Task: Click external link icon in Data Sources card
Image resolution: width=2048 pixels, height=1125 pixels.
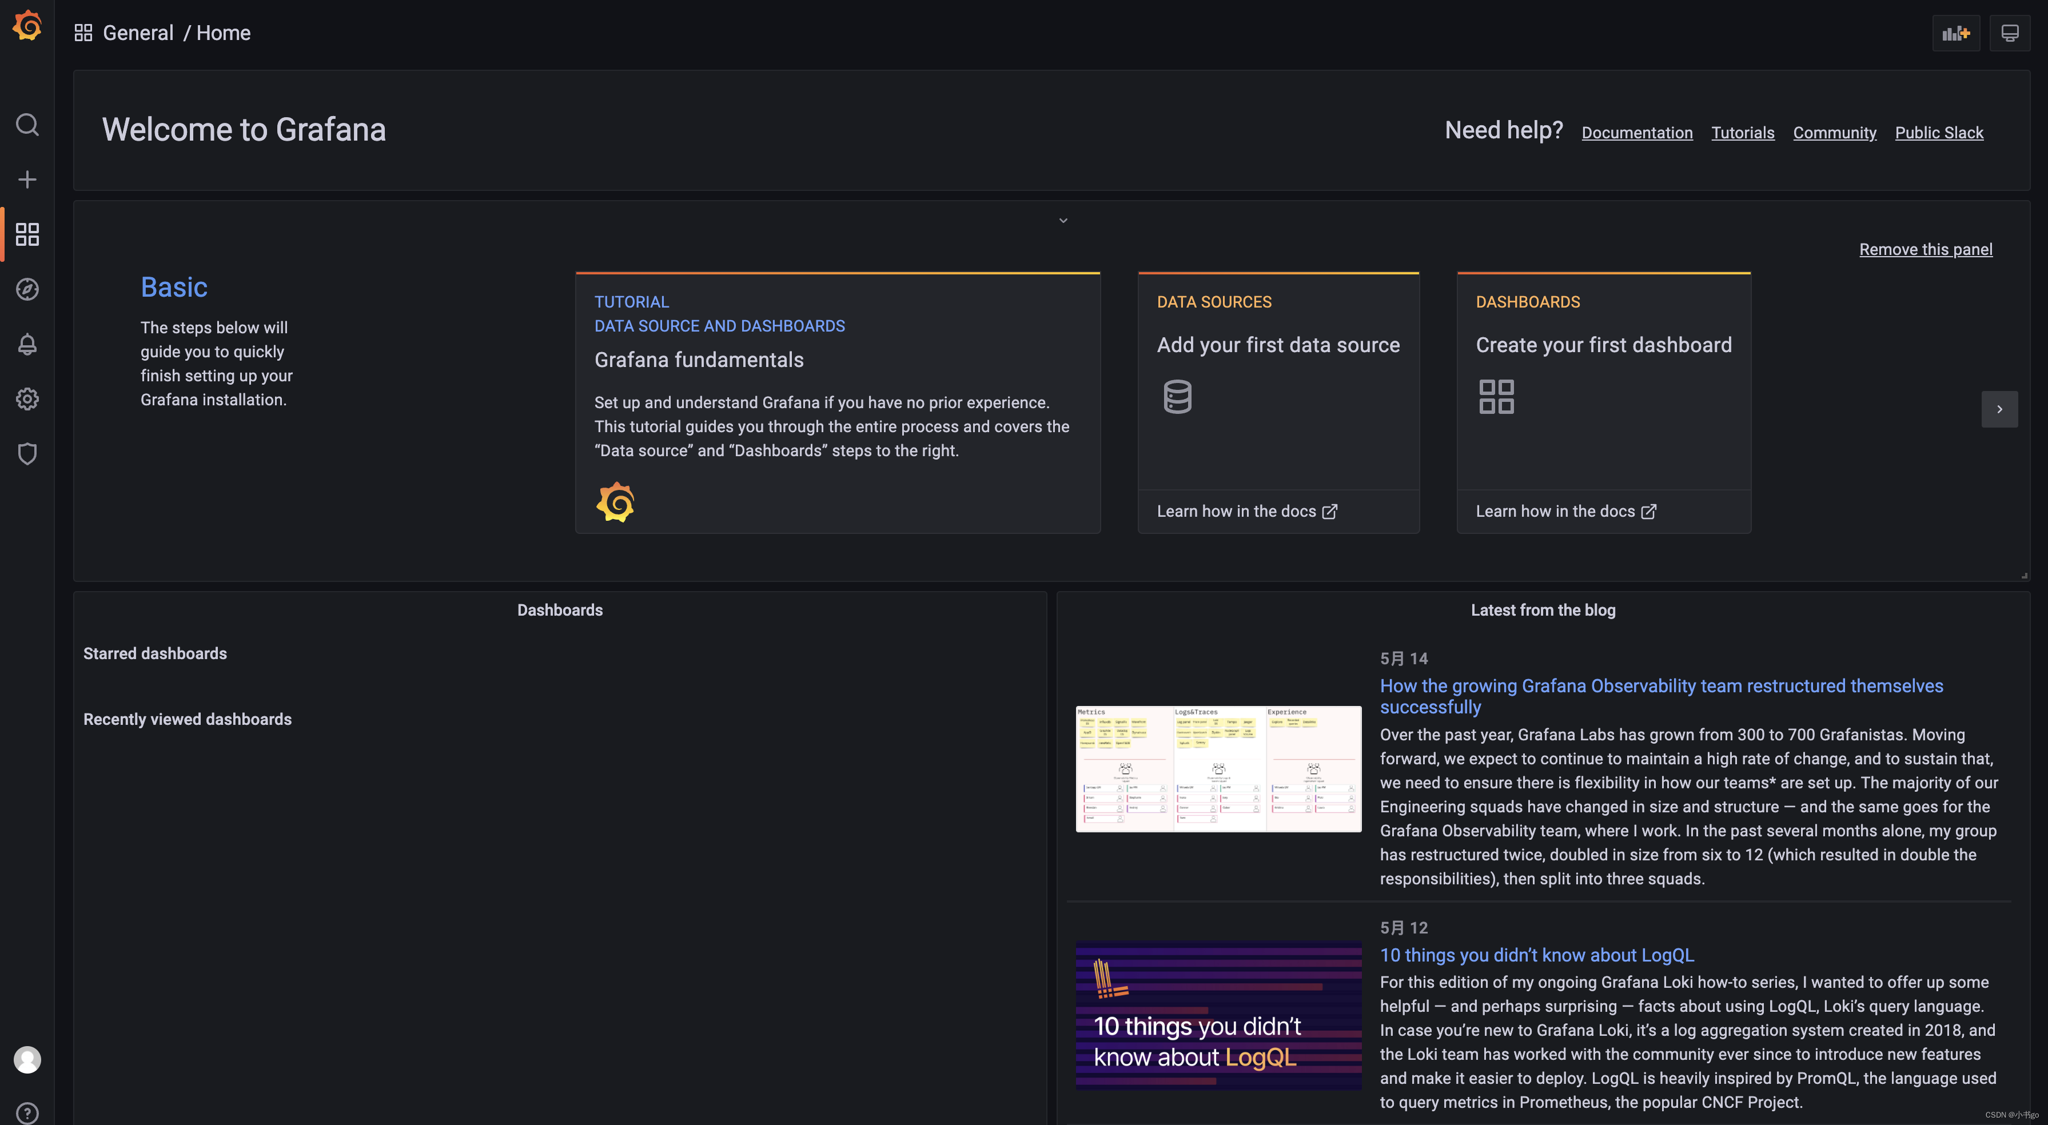Action: 1329,511
